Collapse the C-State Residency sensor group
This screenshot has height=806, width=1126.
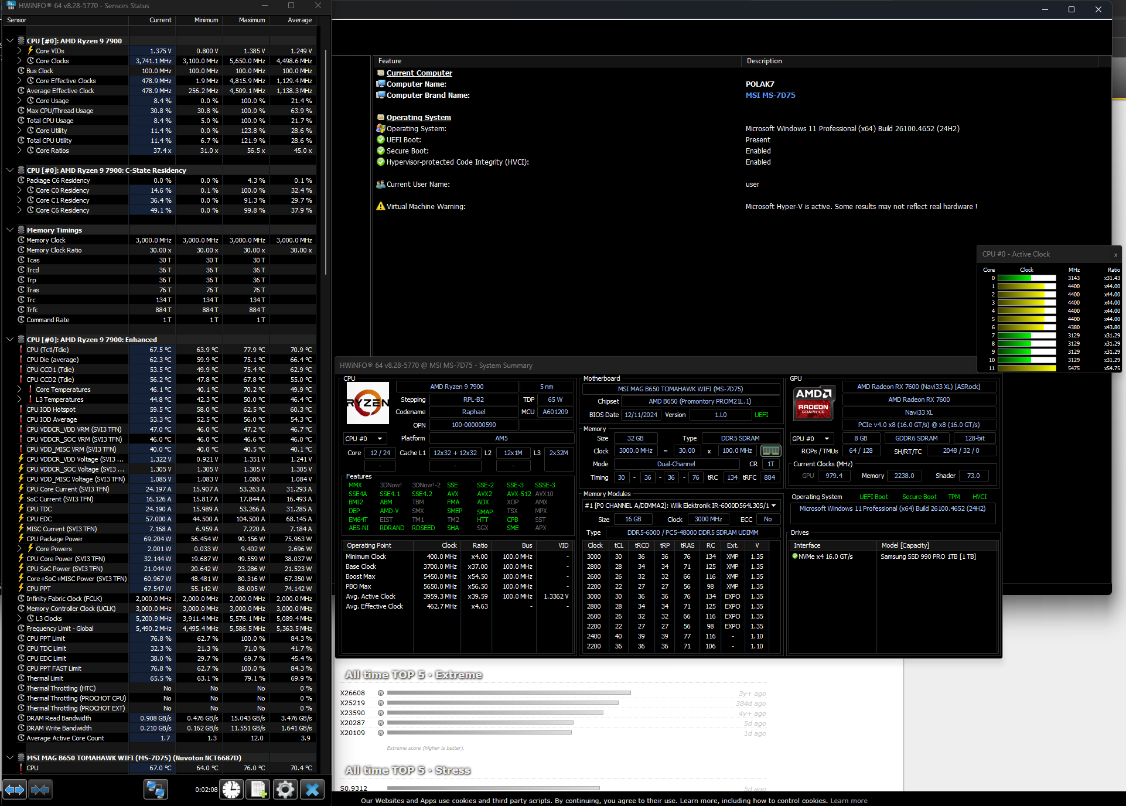click(10, 170)
